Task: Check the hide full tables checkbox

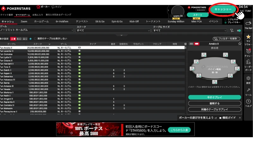Action: click(35, 38)
